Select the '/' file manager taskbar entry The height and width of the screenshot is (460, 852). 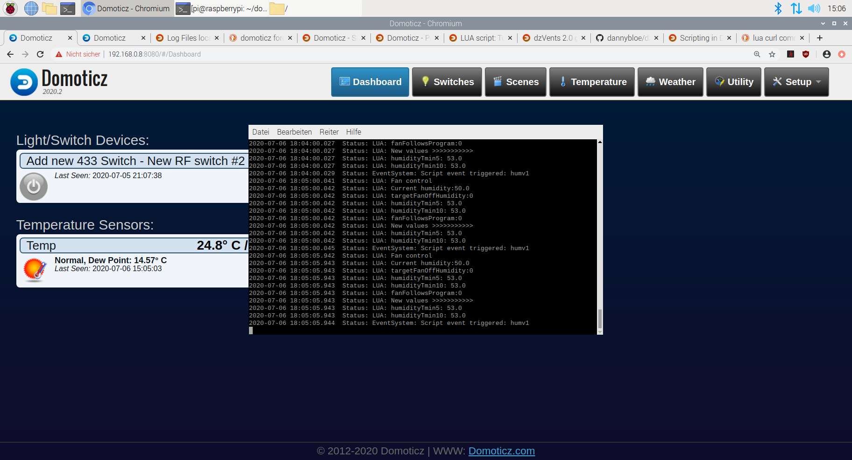316,8
